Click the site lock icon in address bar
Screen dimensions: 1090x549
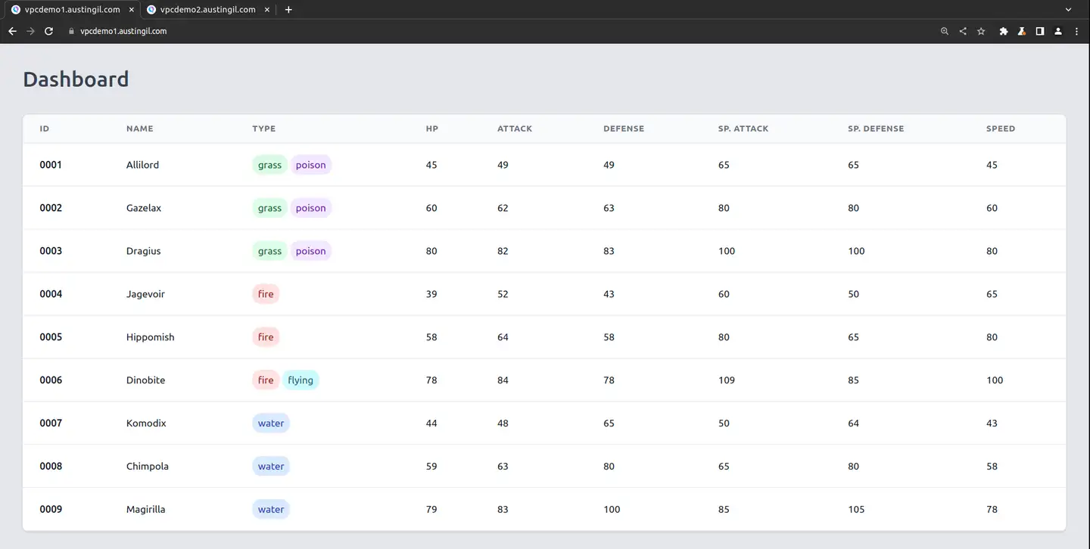pos(71,31)
